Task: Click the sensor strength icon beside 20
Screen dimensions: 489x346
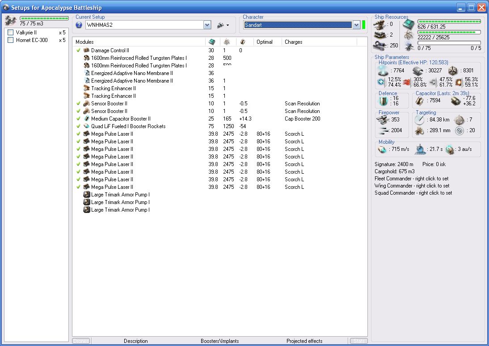Action: tap(459, 130)
